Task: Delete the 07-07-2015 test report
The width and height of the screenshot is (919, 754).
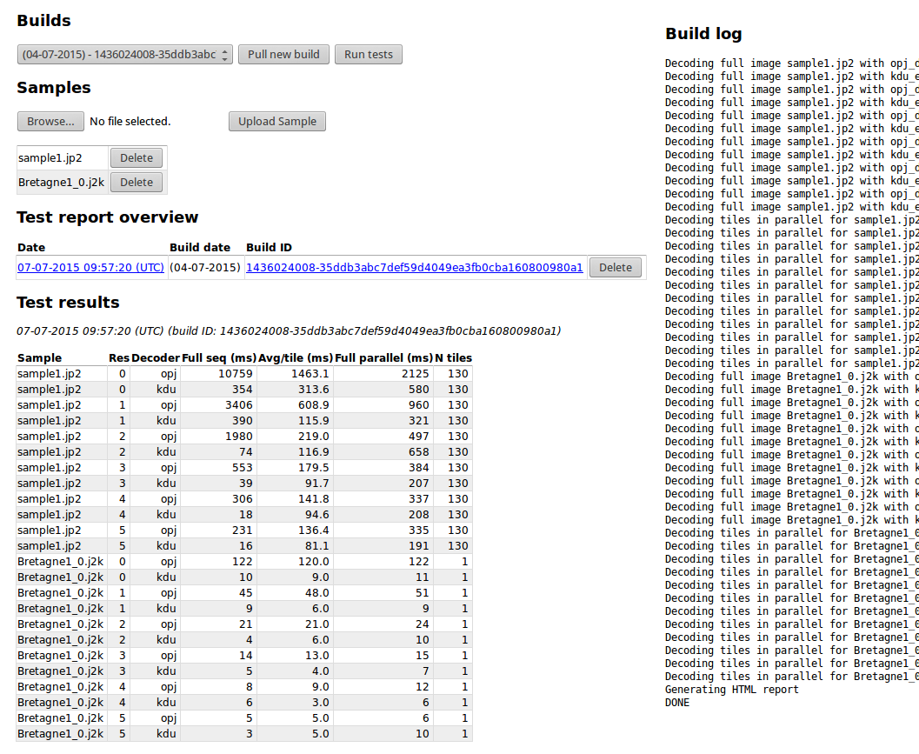Action: click(616, 267)
